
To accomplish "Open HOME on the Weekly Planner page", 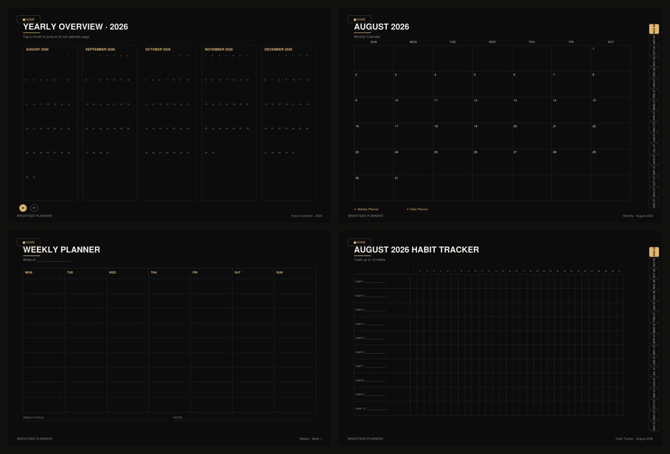I will tap(29, 242).
